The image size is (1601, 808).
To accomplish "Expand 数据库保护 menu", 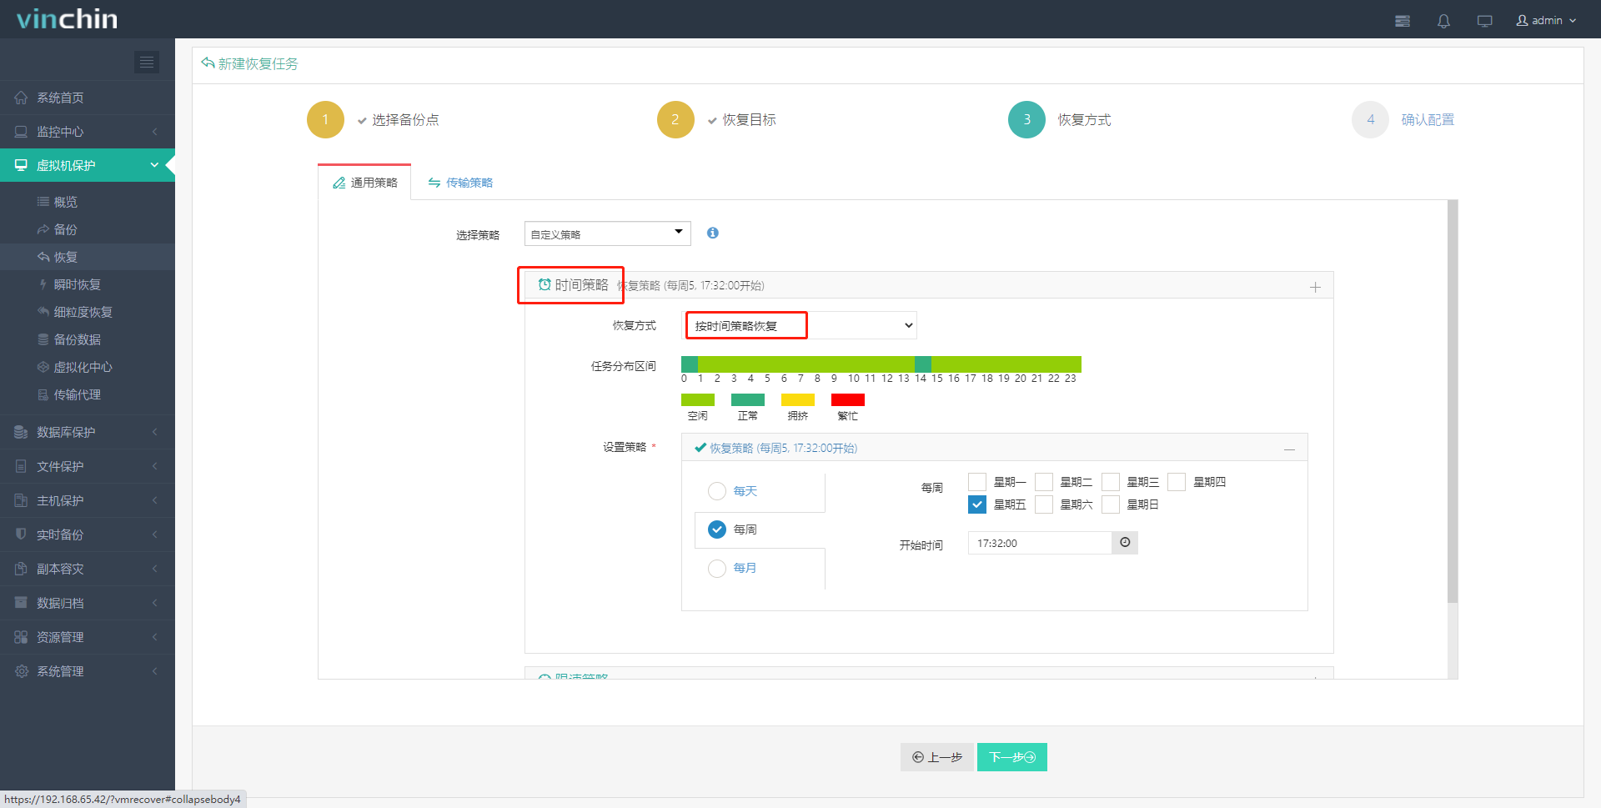I will 88,432.
